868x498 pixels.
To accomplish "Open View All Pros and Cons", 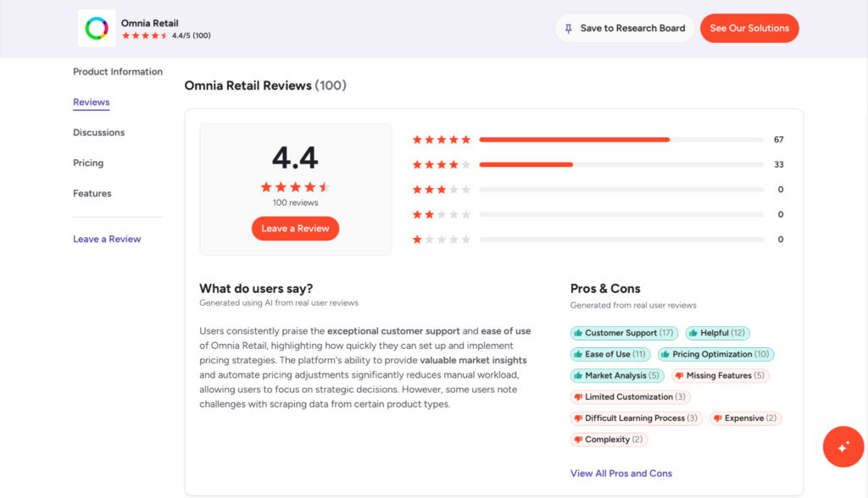I will coord(621,473).
